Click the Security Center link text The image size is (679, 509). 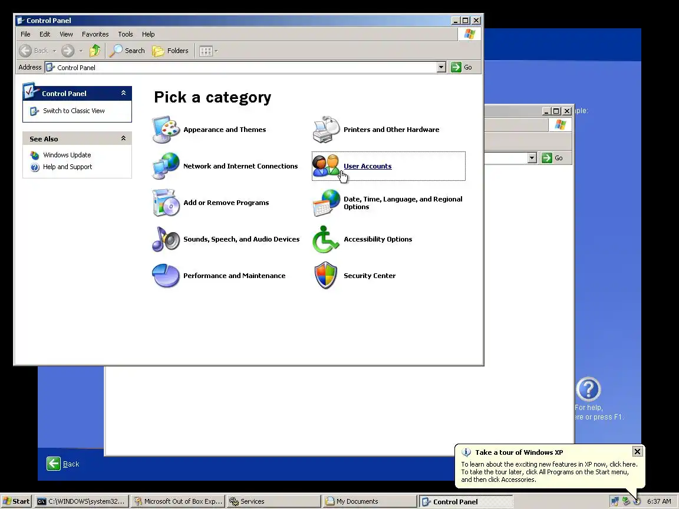click(x=370, y=276)
